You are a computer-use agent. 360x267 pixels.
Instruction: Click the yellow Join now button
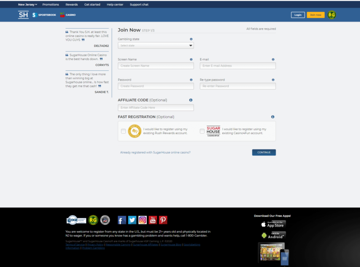[x=315, y=15]
